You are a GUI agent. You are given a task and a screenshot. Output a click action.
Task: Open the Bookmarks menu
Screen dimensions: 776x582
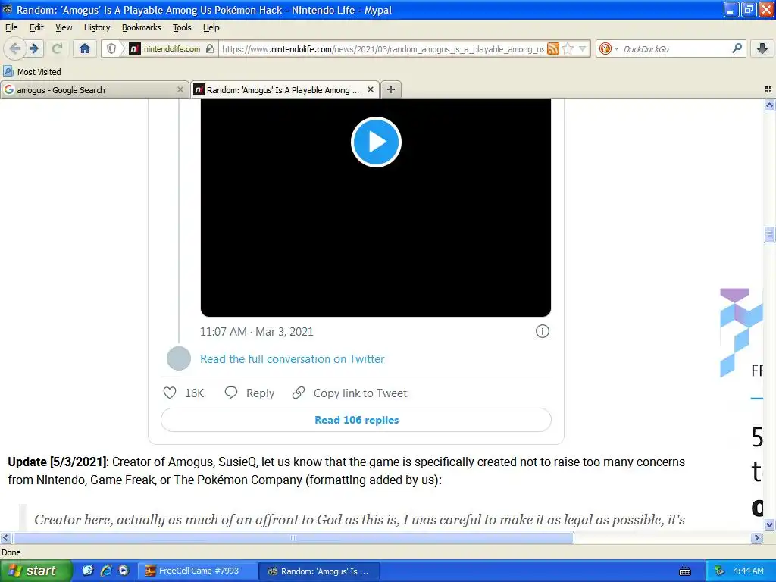[142, 27]
